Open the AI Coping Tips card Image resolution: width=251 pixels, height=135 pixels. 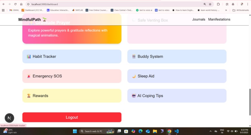[177, 96]
